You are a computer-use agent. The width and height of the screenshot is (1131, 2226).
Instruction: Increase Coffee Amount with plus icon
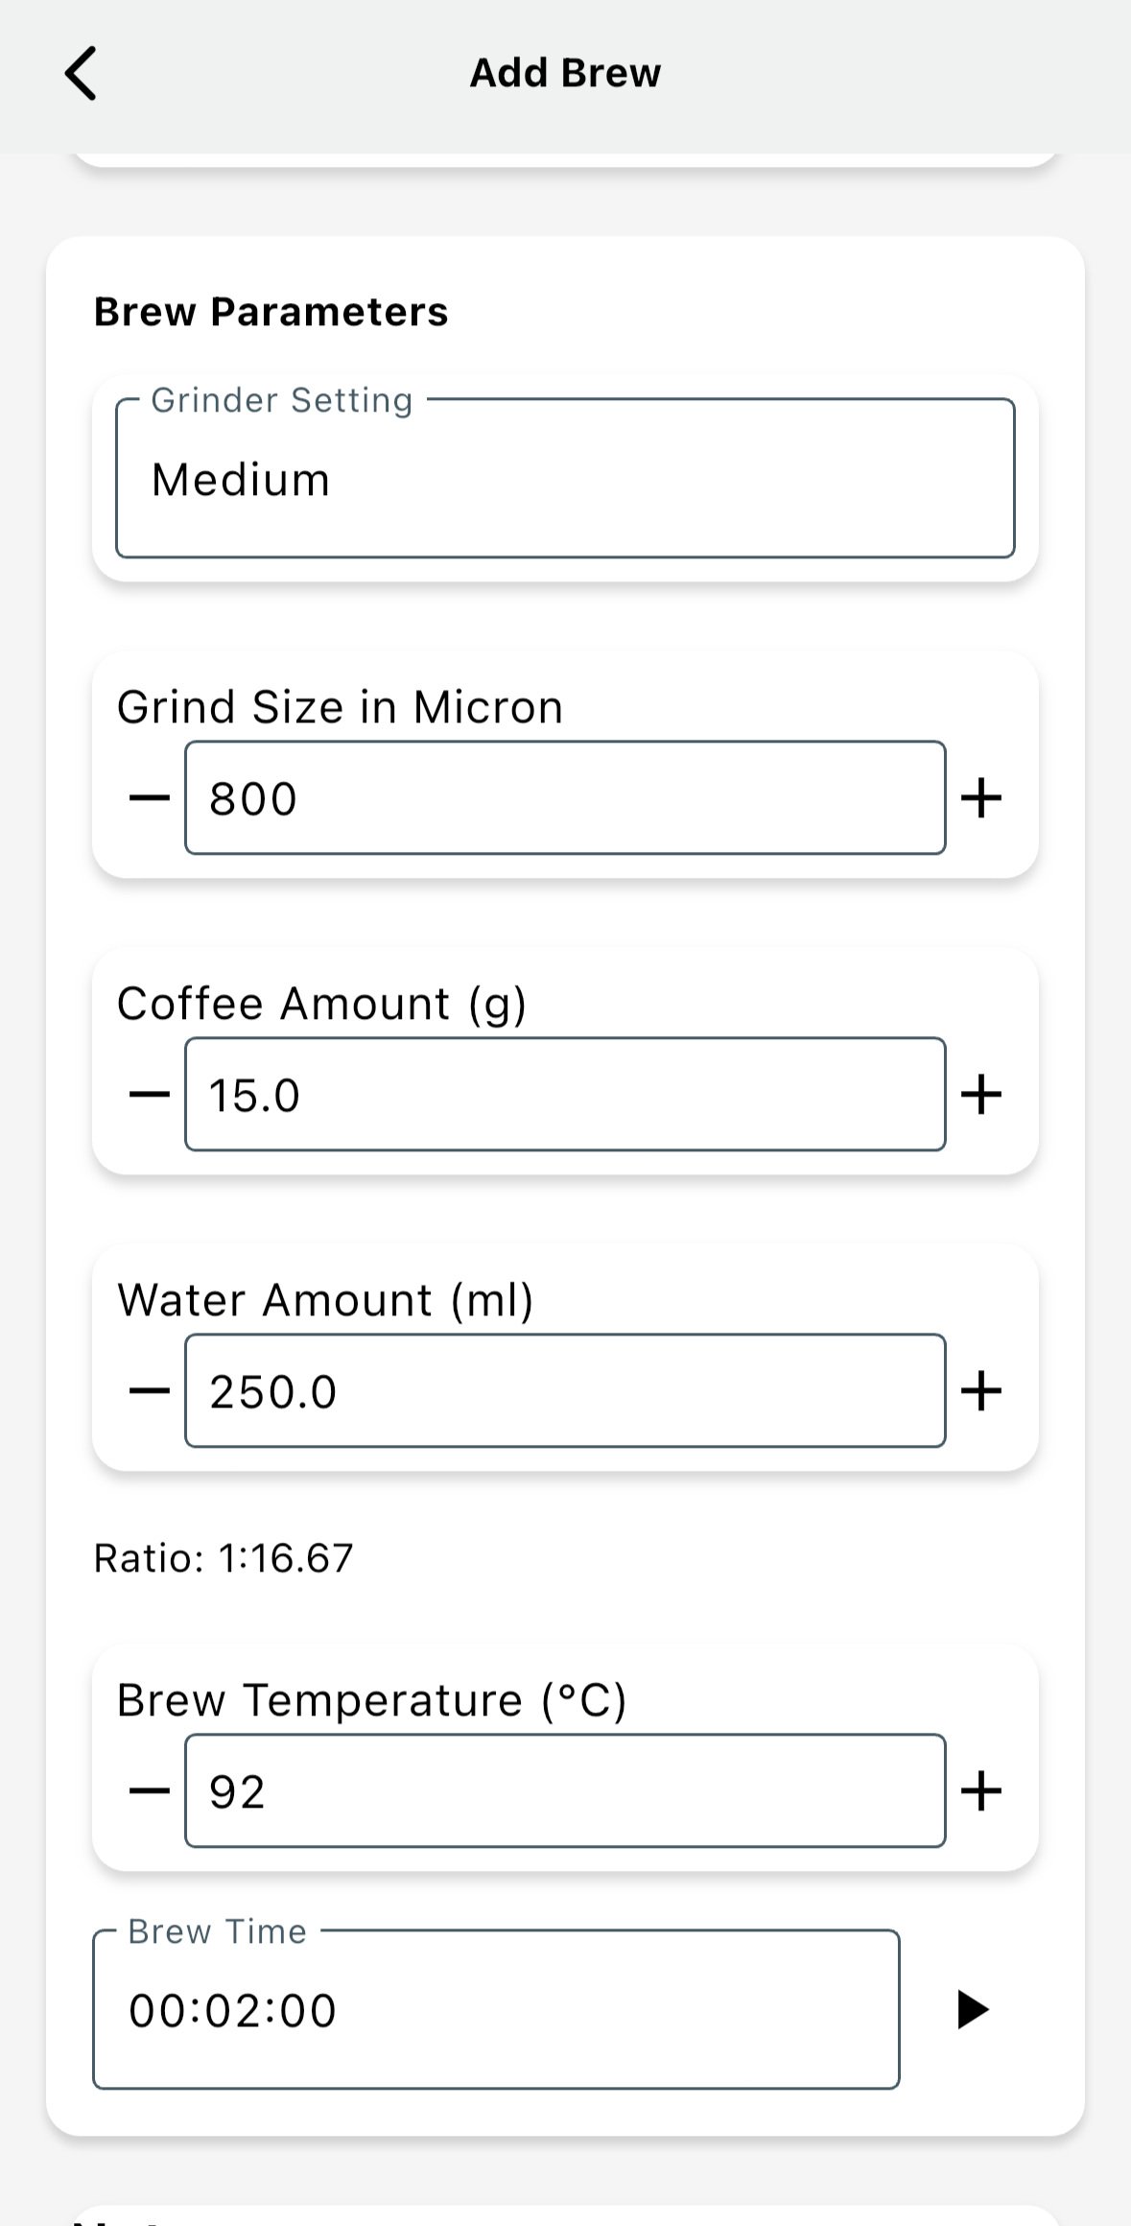pos(981,1095)
